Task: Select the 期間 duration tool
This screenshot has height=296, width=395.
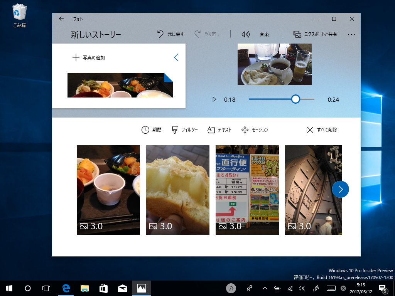Action: pyautogui.click(x=152, y=130)
